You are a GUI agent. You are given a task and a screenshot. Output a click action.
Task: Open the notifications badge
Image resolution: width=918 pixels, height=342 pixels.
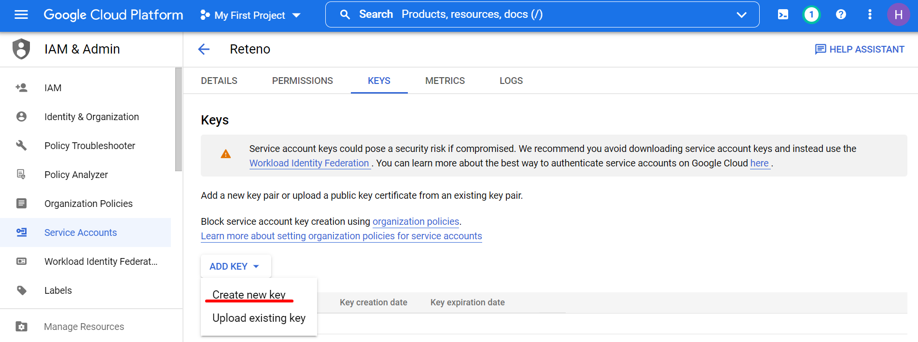811,14
